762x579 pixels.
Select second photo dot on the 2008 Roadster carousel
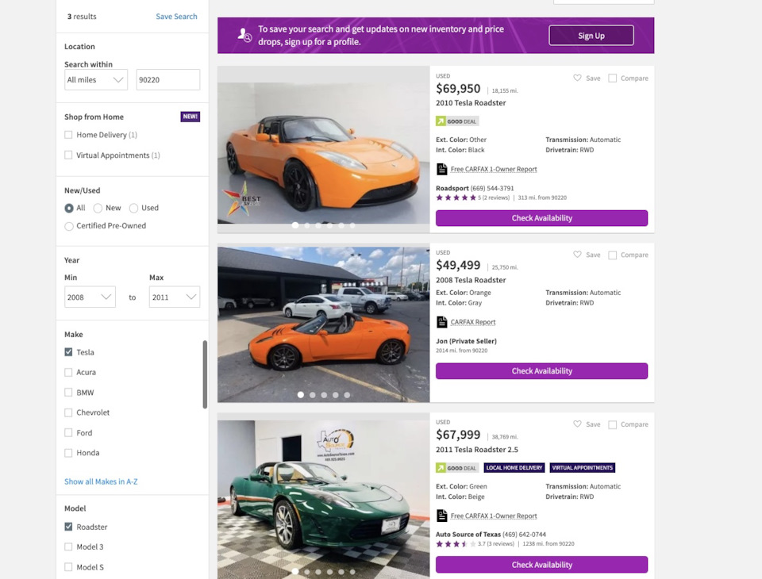pos(313,395)
